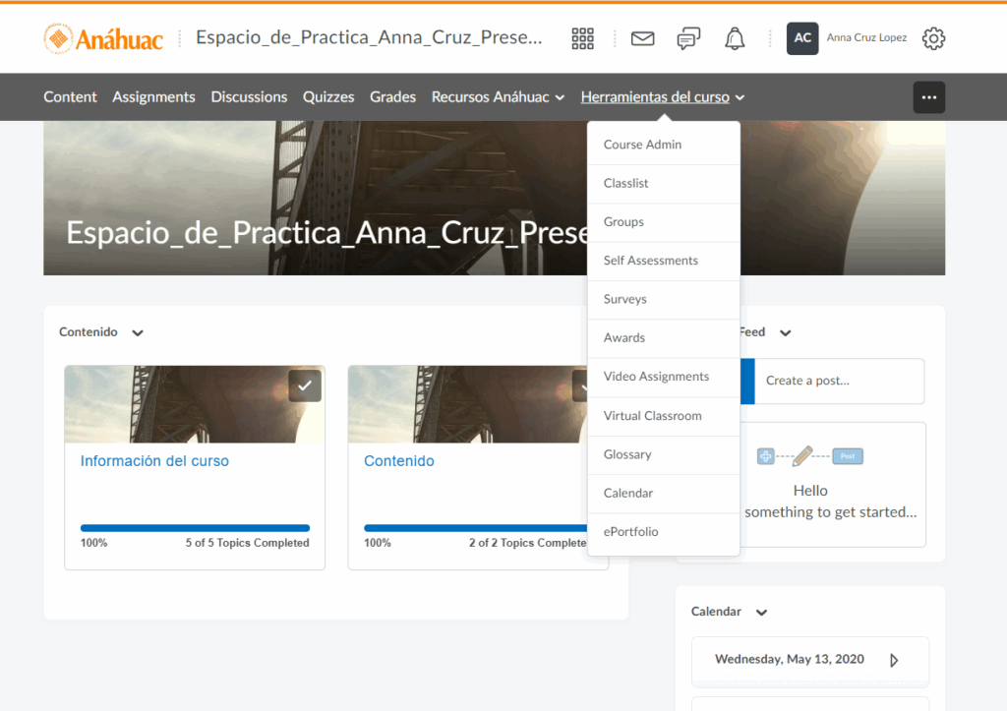Select Virtual Classroom from the menu
This screenshot has width=1007, height=711.
[x=652, y=416]
